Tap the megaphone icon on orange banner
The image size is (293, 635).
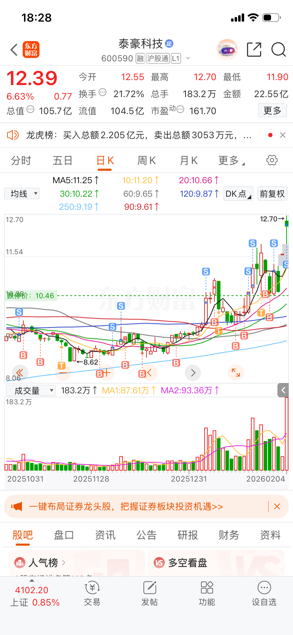[x=17, y=506]
